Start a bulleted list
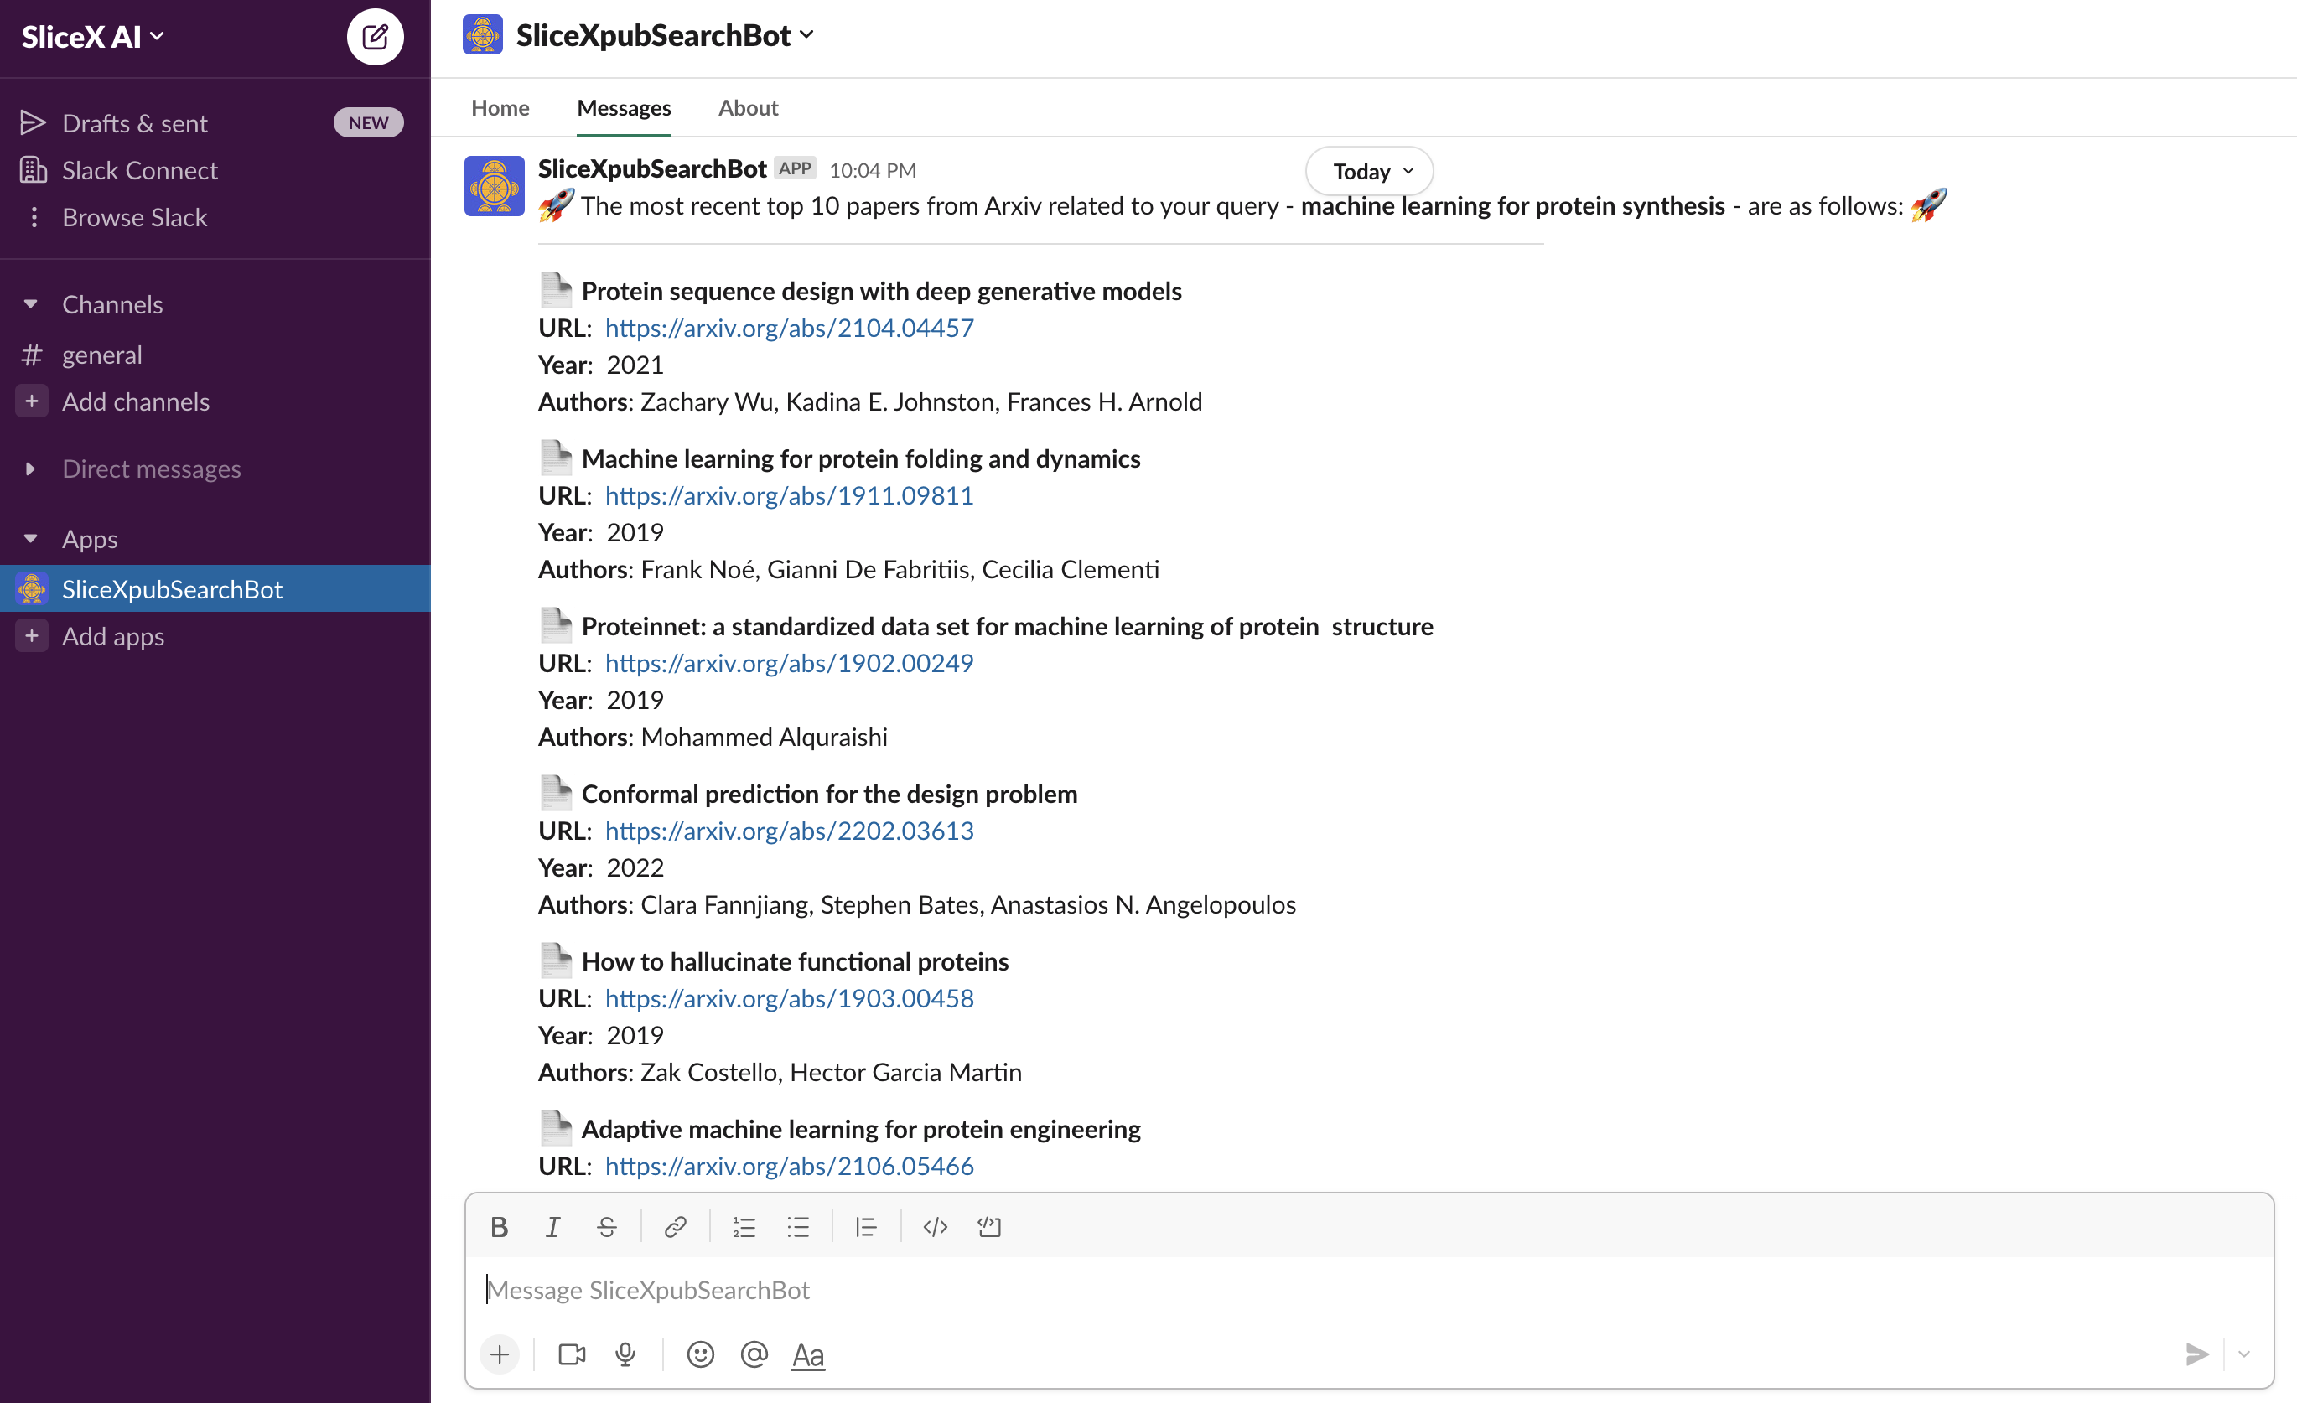 [x=798, y=1227]
